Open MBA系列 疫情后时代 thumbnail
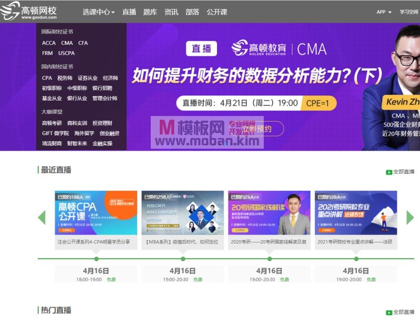The width and height of the screenshot is (420, 321). click(183, 213)
